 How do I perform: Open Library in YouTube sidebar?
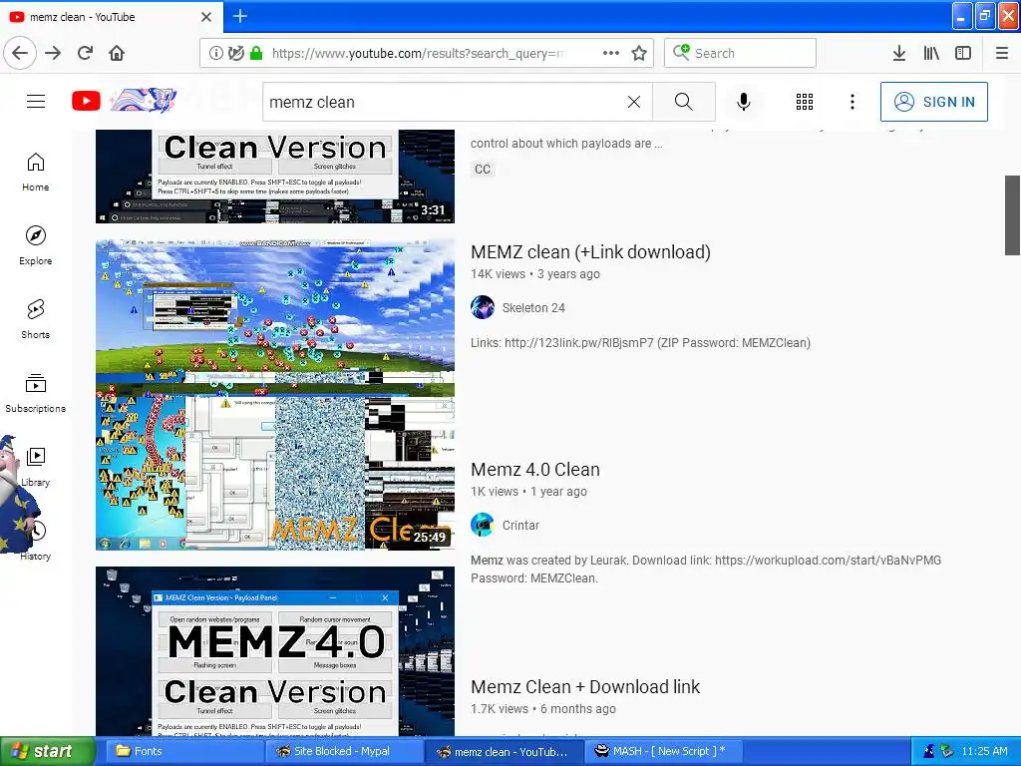[x=36, y=467]
